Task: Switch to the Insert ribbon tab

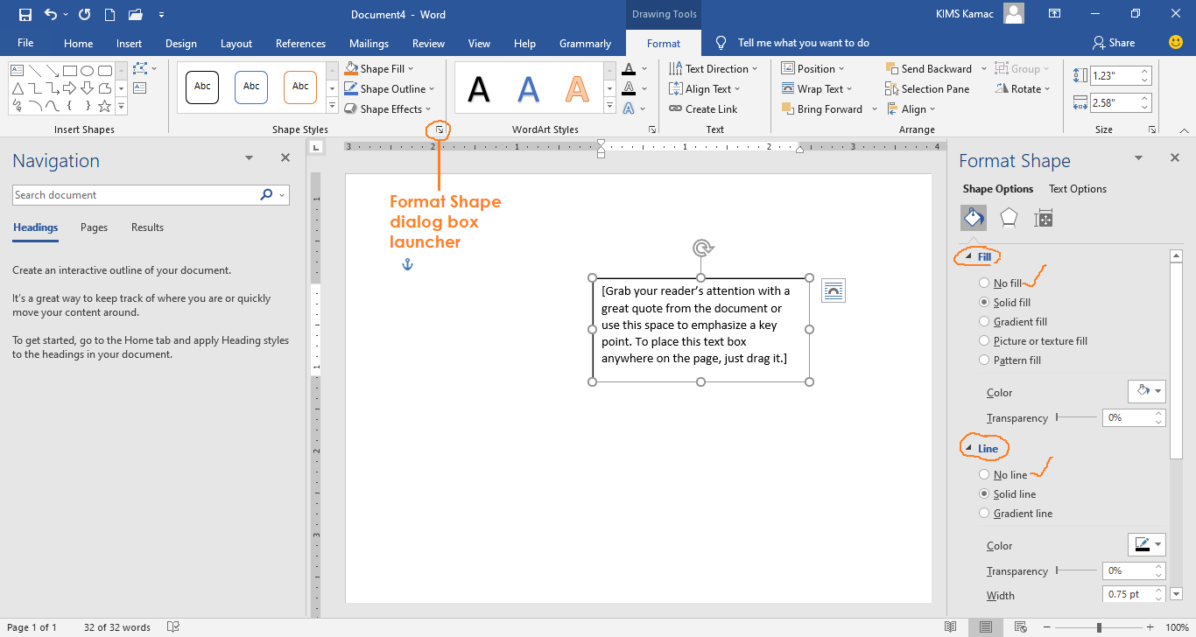Action: 129,44
